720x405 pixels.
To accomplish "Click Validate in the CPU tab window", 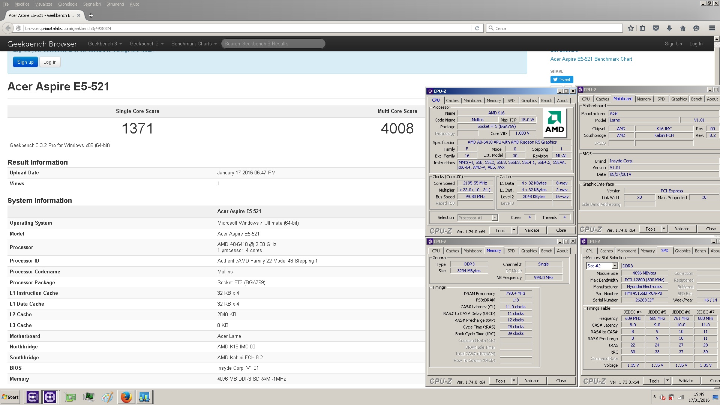I will point(532,230).
